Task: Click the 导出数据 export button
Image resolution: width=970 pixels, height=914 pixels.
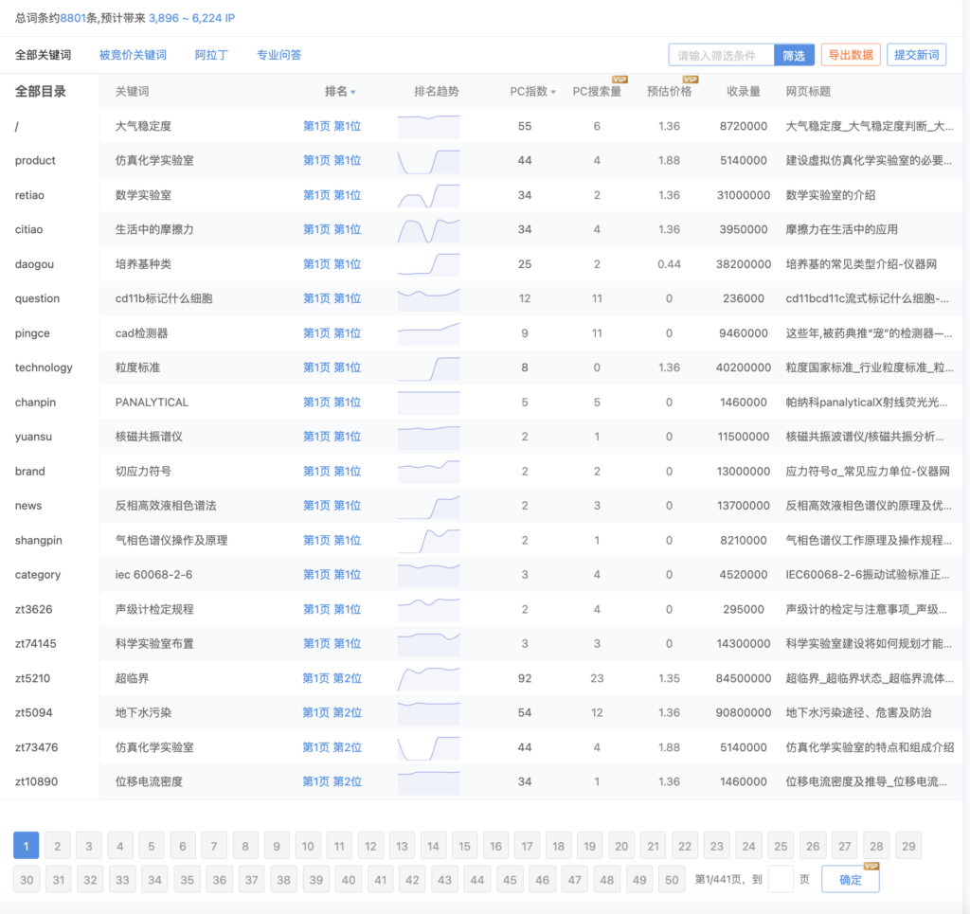Action: tap(851, 55)
